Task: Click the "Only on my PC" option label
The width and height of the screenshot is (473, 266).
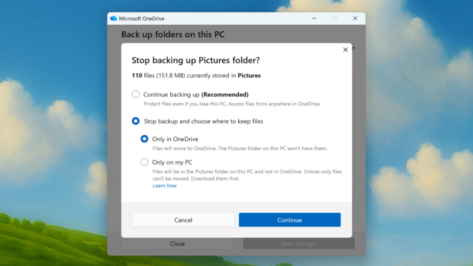Action: coord(172,162)
